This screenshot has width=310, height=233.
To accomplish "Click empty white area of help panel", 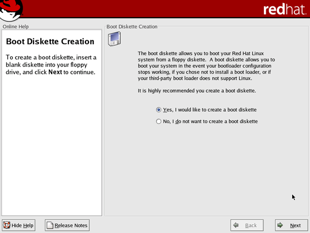I will pos(51,146).
